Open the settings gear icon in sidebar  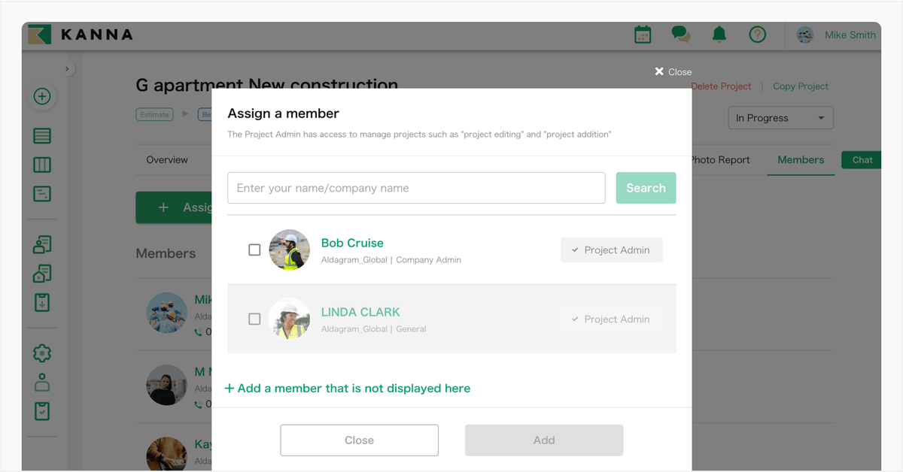click(x=42, y=352)
